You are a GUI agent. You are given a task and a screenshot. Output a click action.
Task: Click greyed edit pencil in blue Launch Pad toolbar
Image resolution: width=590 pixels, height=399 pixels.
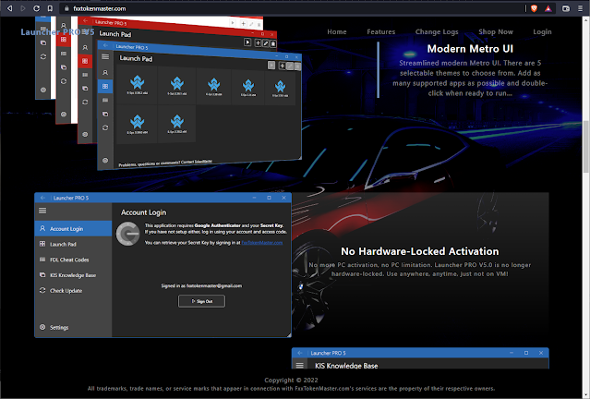pyautogui.click(x=290, y=66)
